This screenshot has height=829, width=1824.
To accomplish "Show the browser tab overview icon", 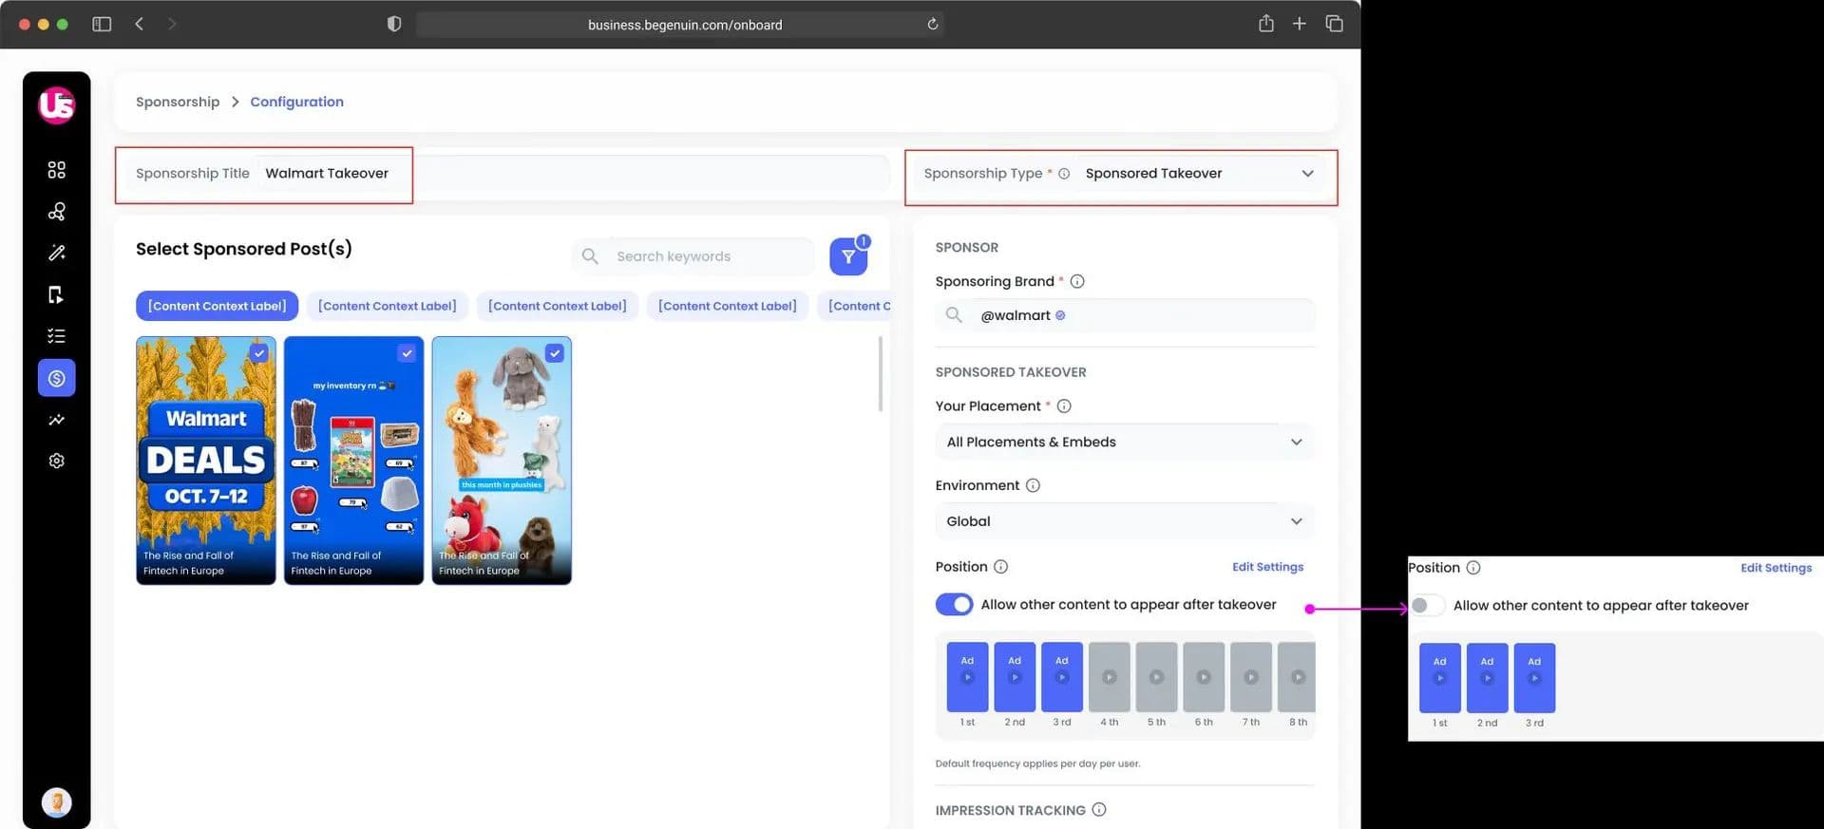I will coord(1334,24).
